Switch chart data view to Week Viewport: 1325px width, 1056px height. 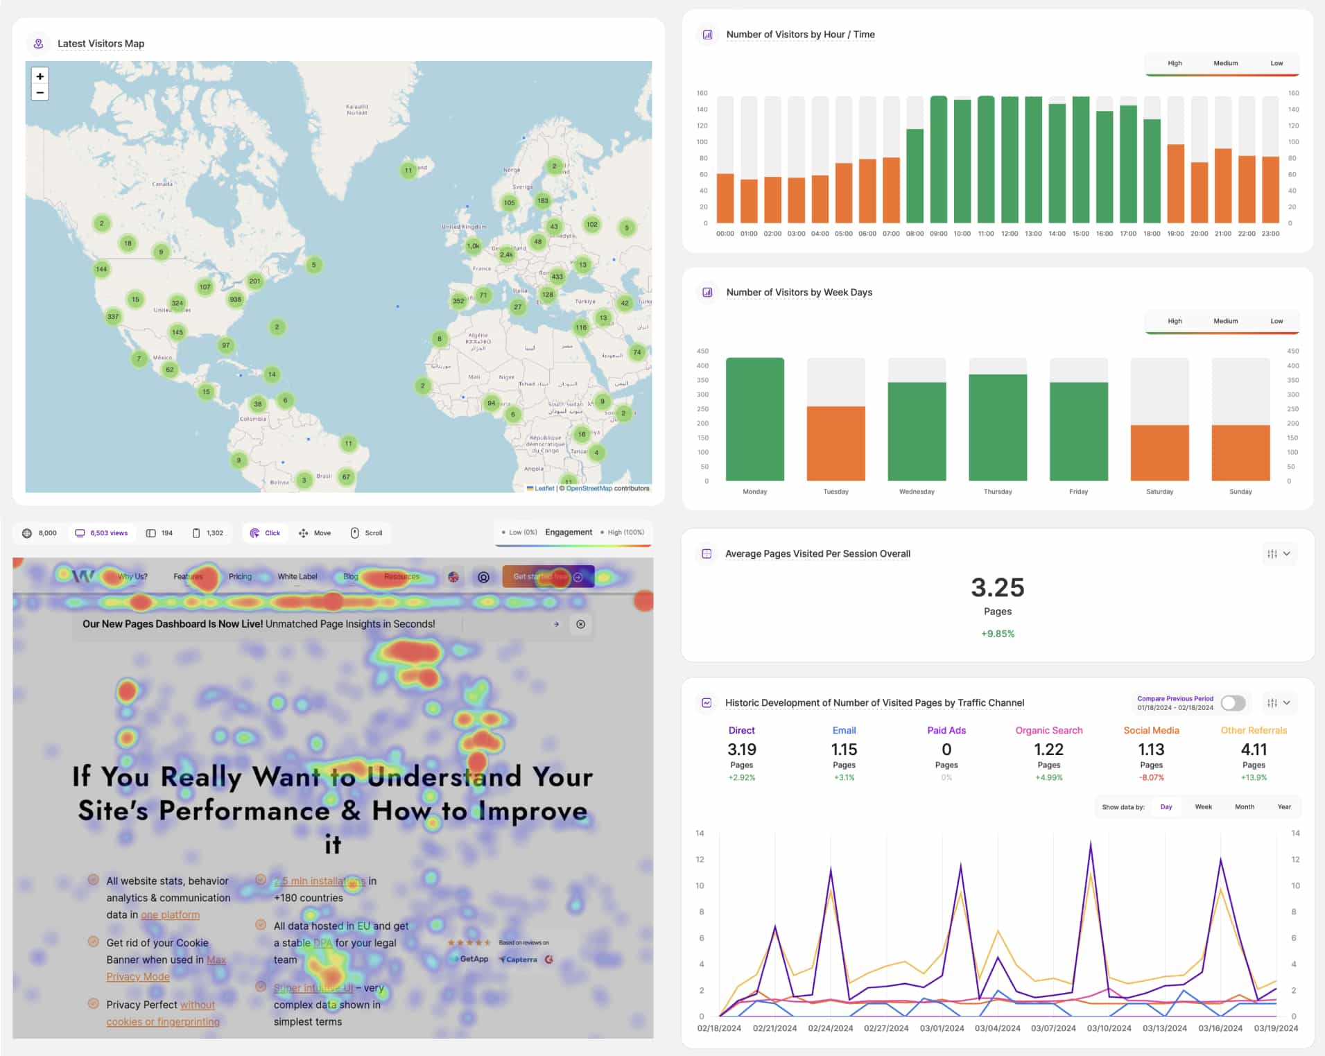[x=1203, y=807]
